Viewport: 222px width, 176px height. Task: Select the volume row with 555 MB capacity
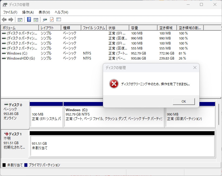[x=102, y=48]
